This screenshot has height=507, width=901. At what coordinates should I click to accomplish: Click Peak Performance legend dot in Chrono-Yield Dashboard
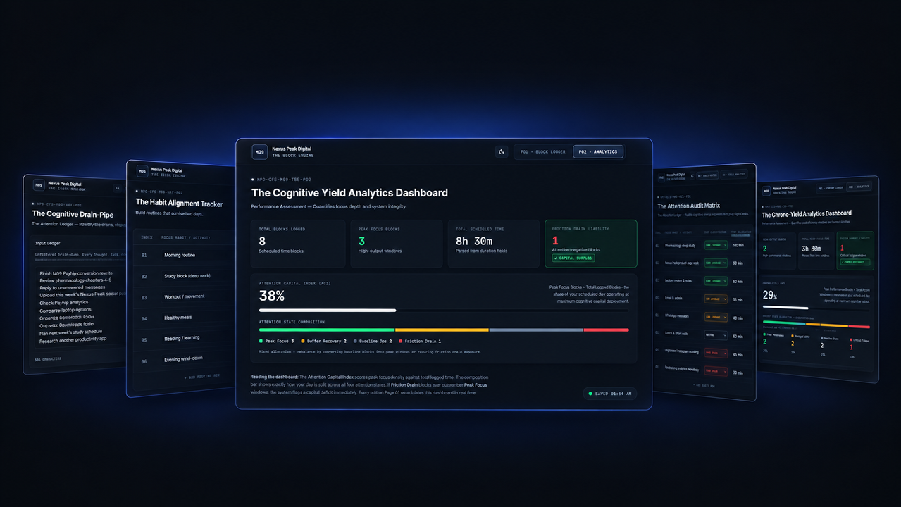click(x=764, y=334)
